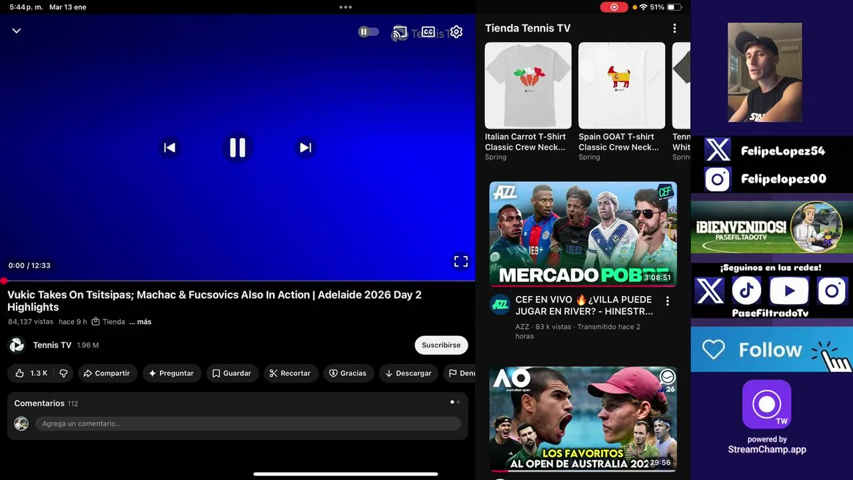Collapse the video player with the down chevron
Image resolution: width=853 pixels, height=480 pixels.
17,31
